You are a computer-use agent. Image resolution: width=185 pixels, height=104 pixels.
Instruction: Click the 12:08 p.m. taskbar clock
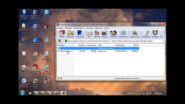[158, 93]
